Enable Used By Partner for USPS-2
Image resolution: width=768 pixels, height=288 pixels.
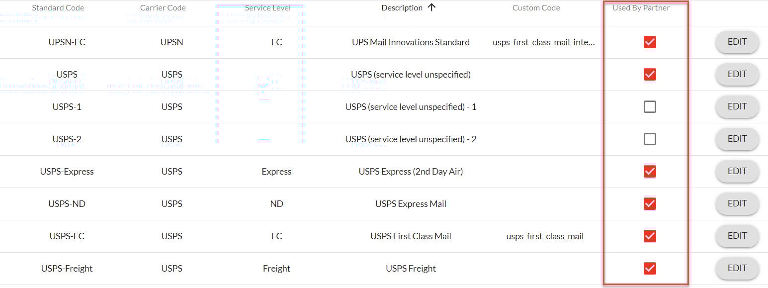pos(649,139)
